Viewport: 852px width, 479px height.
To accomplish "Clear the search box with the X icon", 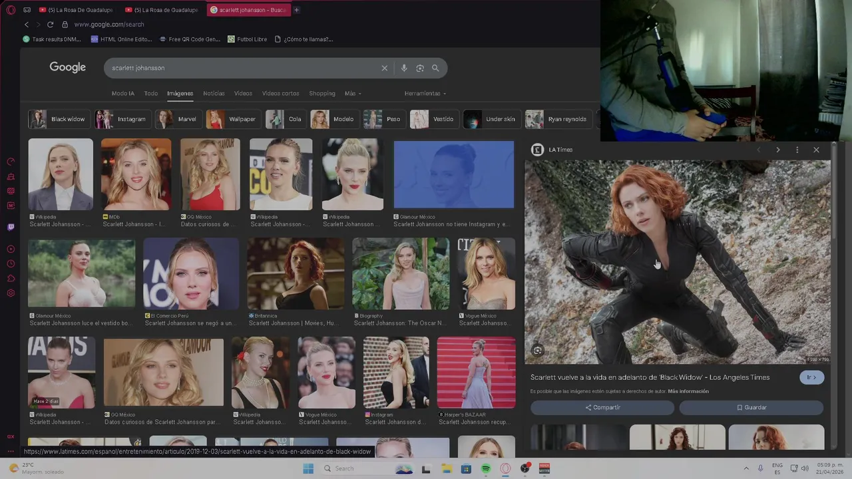I will [x=384, y=68].
